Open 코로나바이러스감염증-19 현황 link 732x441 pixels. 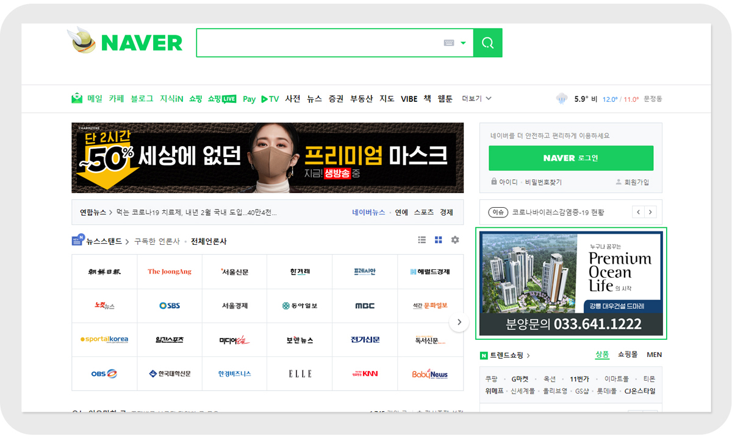coord(558,212)
